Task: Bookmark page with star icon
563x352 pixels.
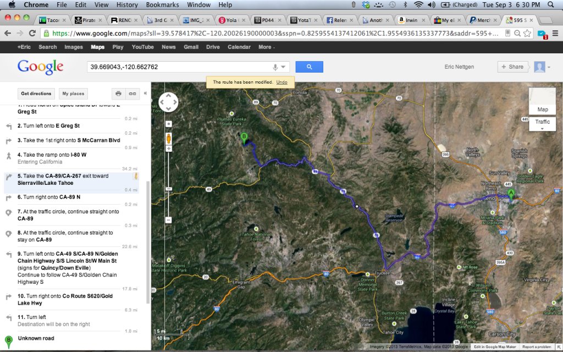Action: point(527,34)
